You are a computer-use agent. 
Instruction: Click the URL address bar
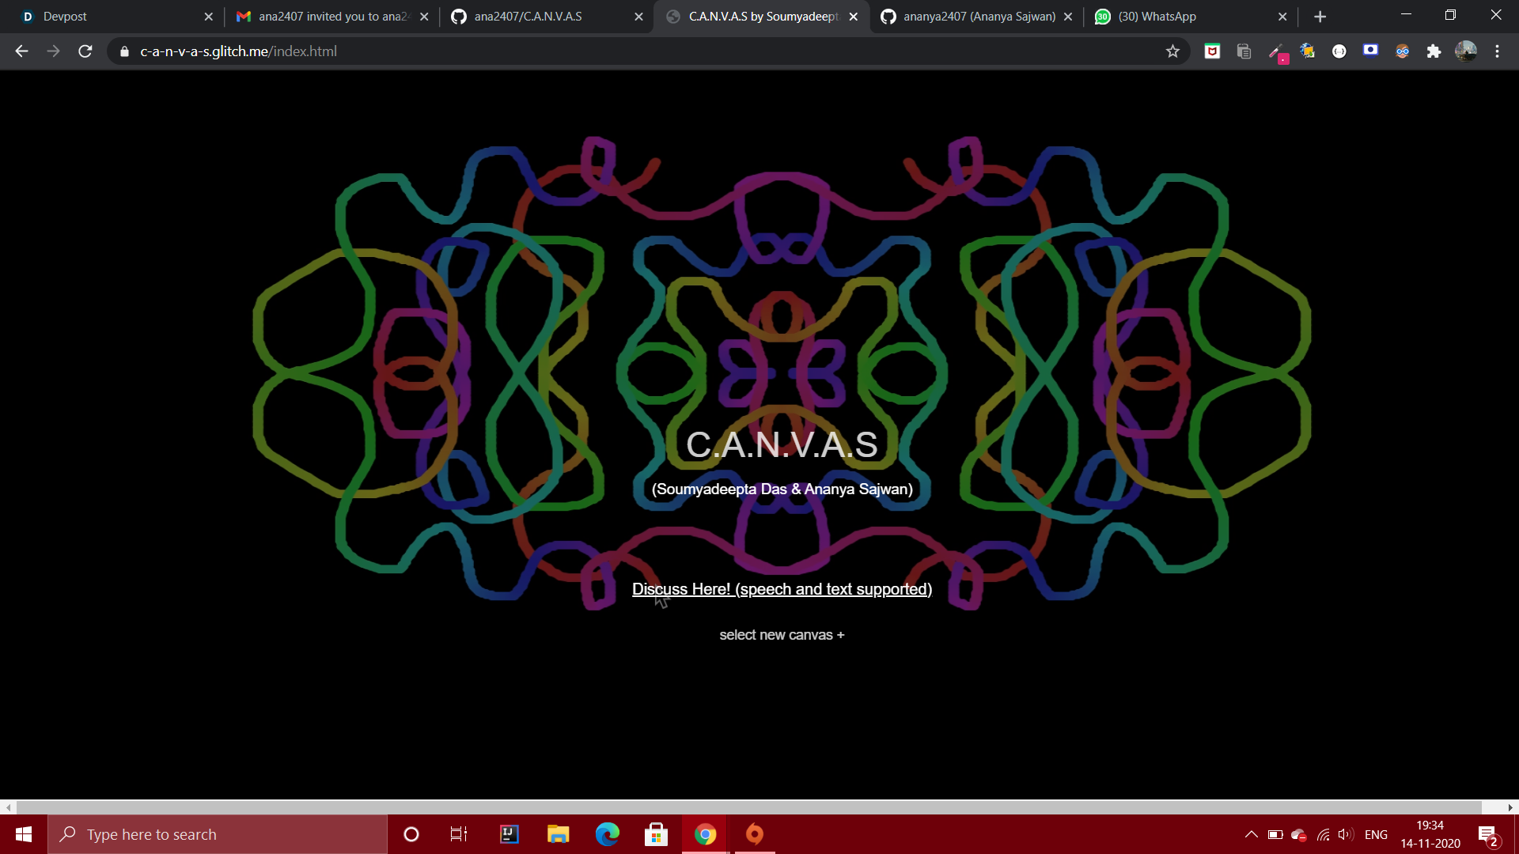click(x=633, y=51)
